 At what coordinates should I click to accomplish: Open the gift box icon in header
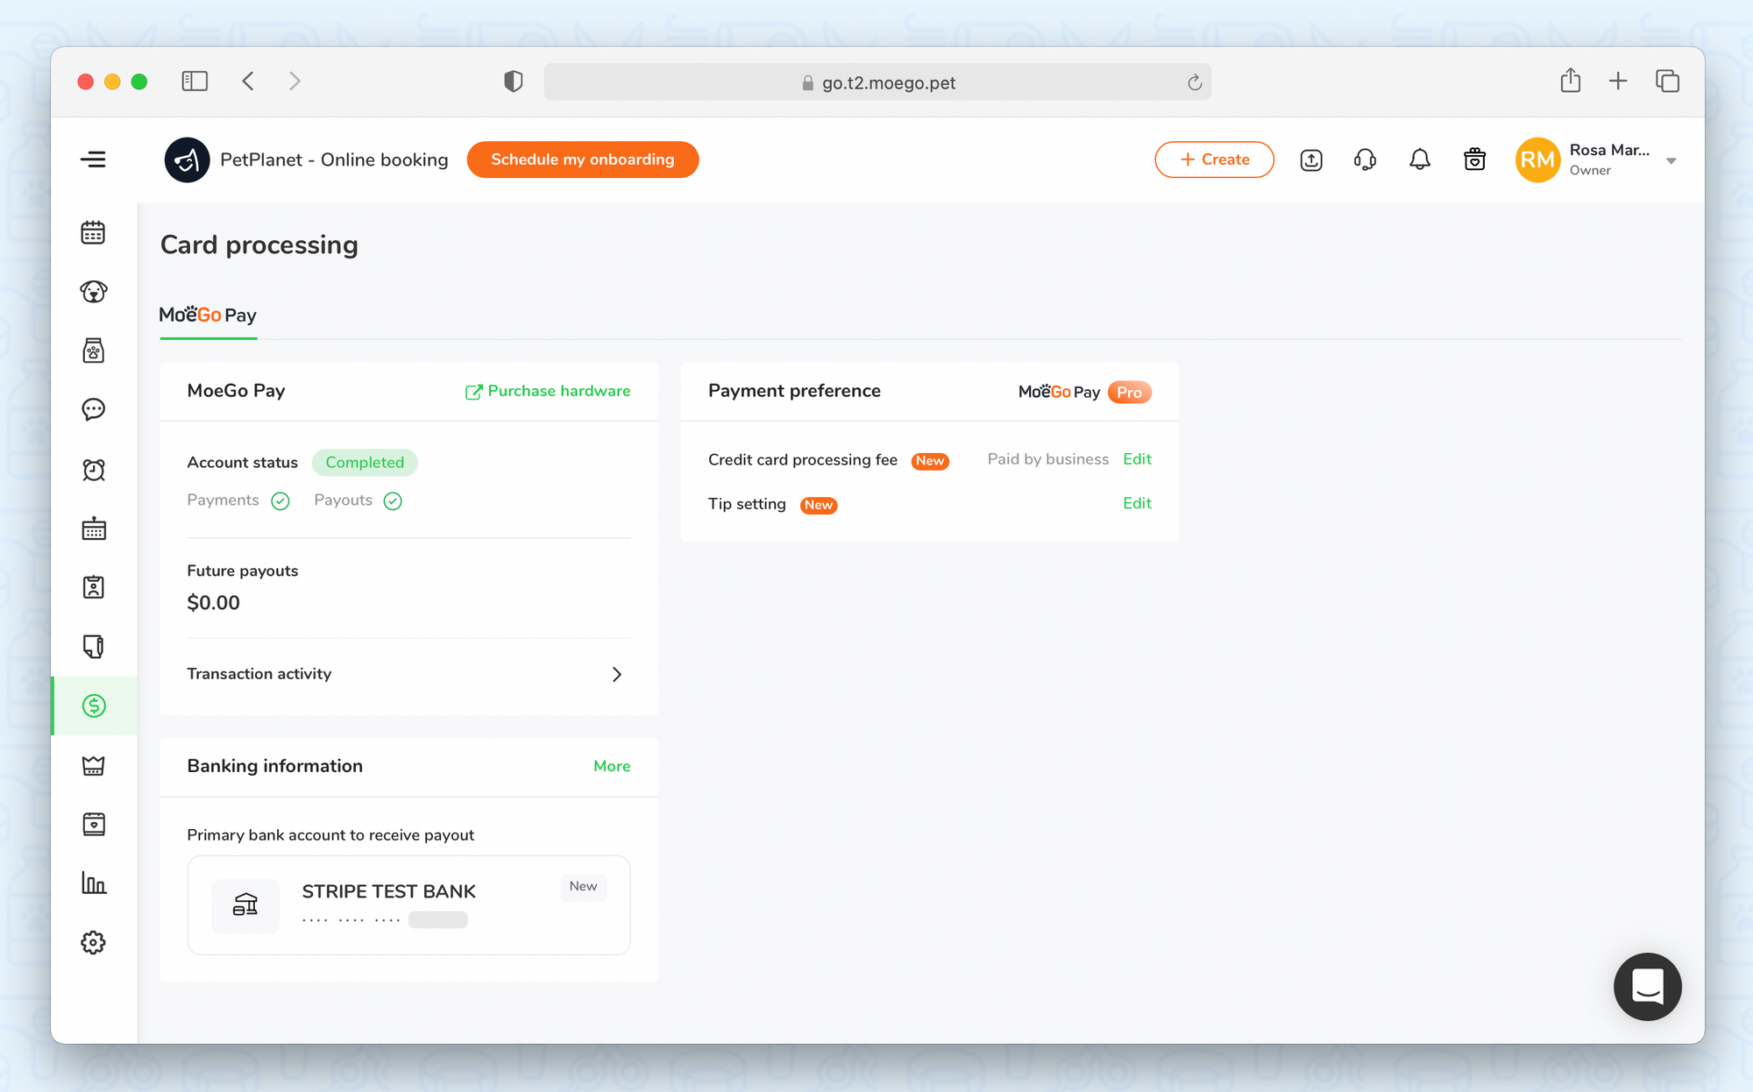click(x=1474, y=160)
